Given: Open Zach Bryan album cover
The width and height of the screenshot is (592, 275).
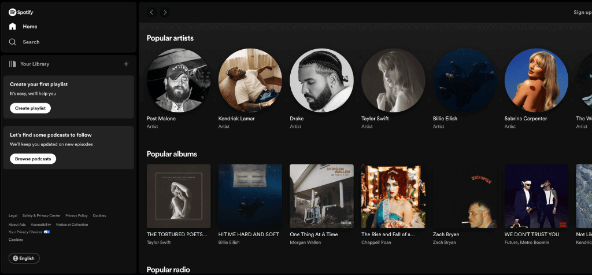Looking at the screenshot, I should click(x=465, y=196).
